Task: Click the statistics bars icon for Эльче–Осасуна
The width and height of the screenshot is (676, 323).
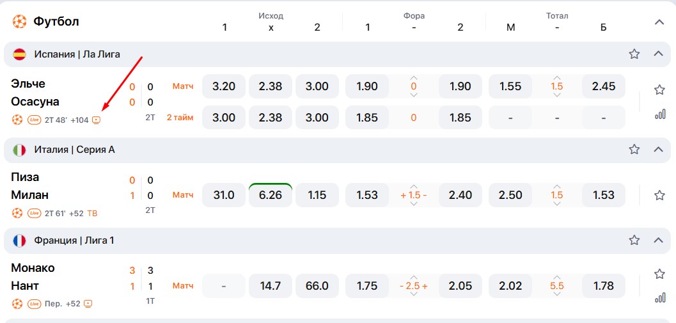Action: (660, 114)
